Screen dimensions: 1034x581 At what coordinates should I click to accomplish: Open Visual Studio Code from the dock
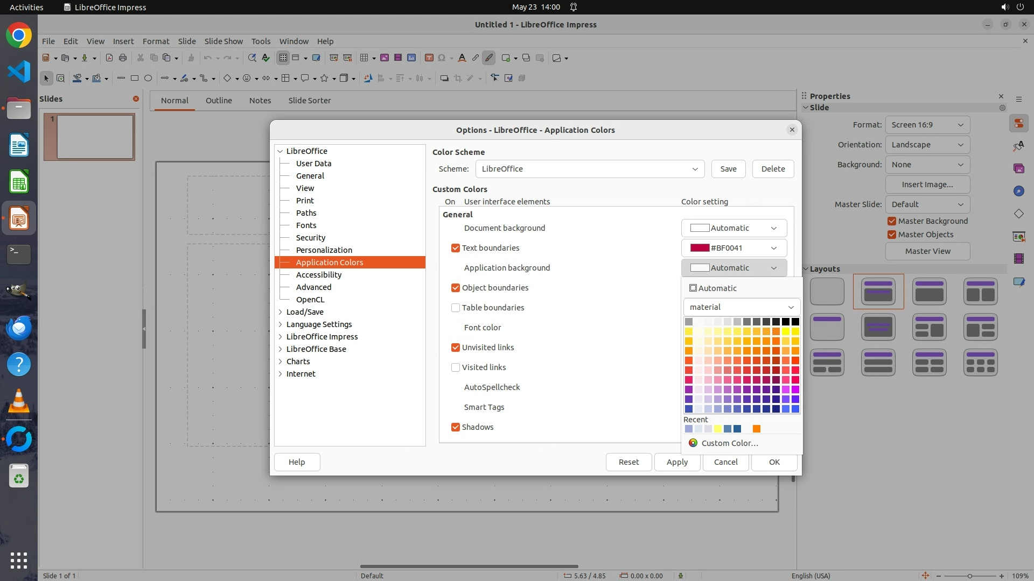coord(19,72)
